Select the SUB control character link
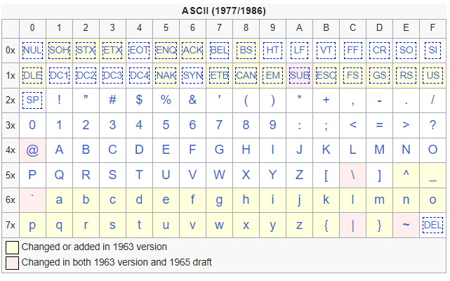 tap(299, 75)
